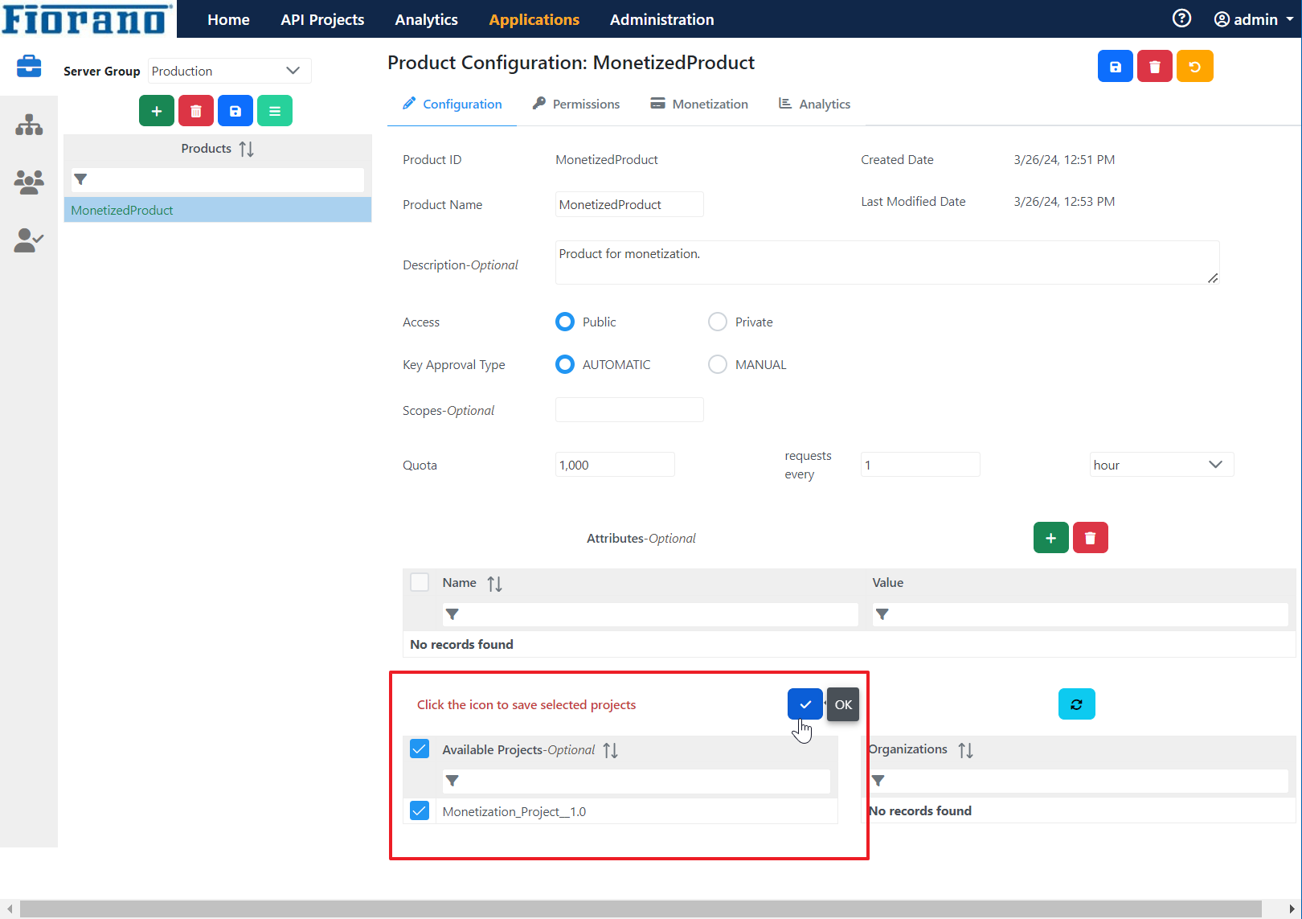Delete product using red trash in Products panel
Viewport: 1302px width, 919px height.
coord(196,111)
